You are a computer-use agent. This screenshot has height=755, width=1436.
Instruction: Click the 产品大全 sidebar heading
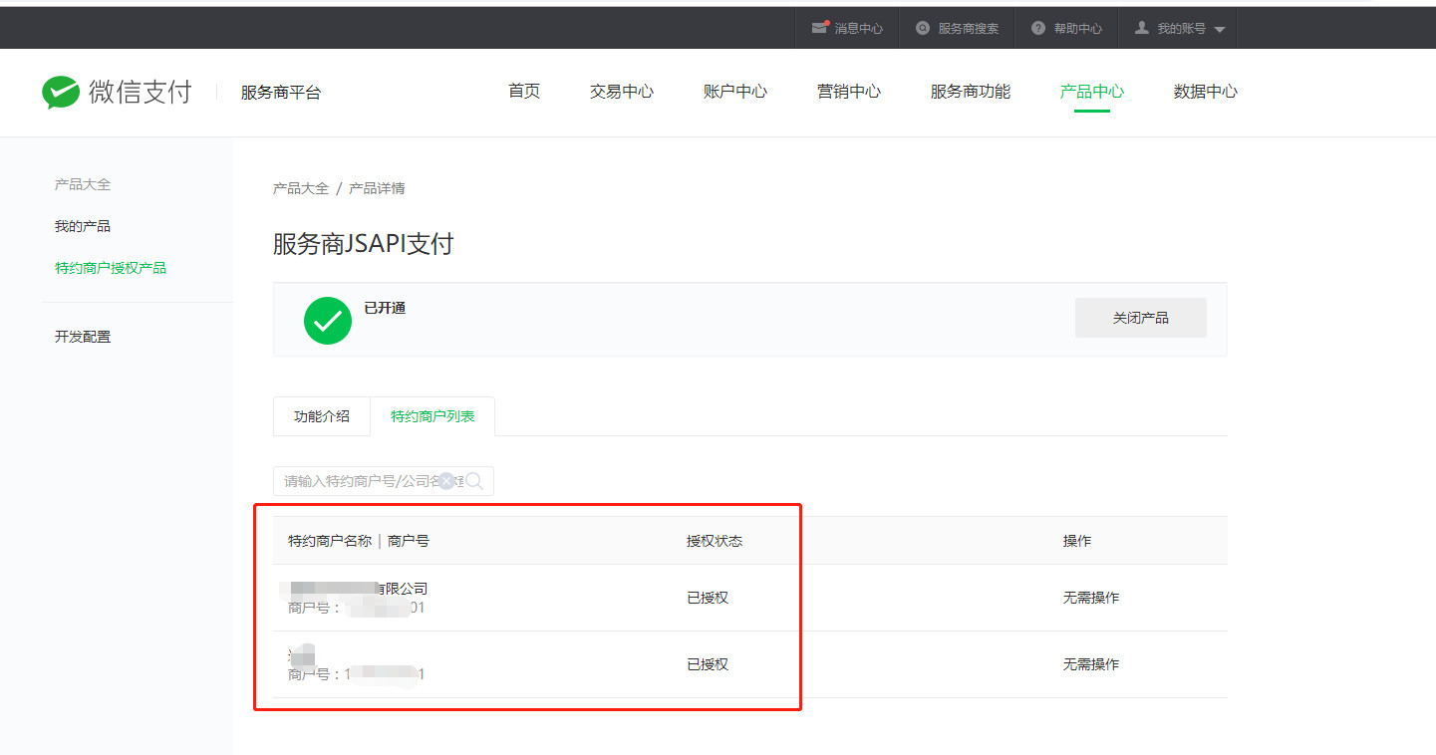[x=83, y=184]
